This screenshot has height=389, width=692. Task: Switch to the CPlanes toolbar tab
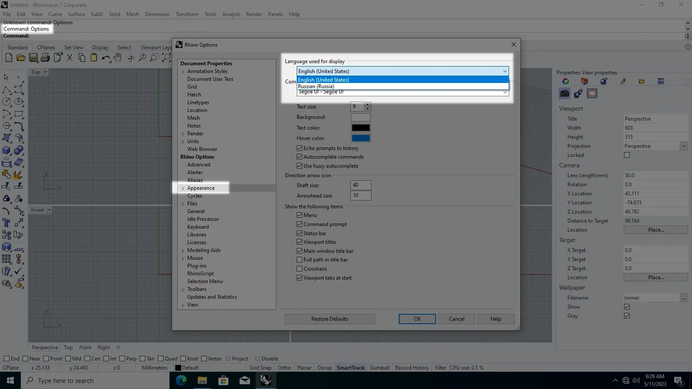point(46,47)
